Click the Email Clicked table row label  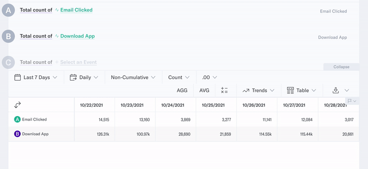click(34, 119)
